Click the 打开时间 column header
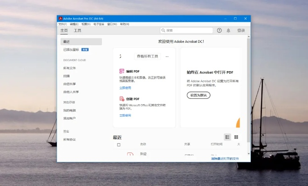This screenshot has height=186, width=308. click(x=217, y=144)
